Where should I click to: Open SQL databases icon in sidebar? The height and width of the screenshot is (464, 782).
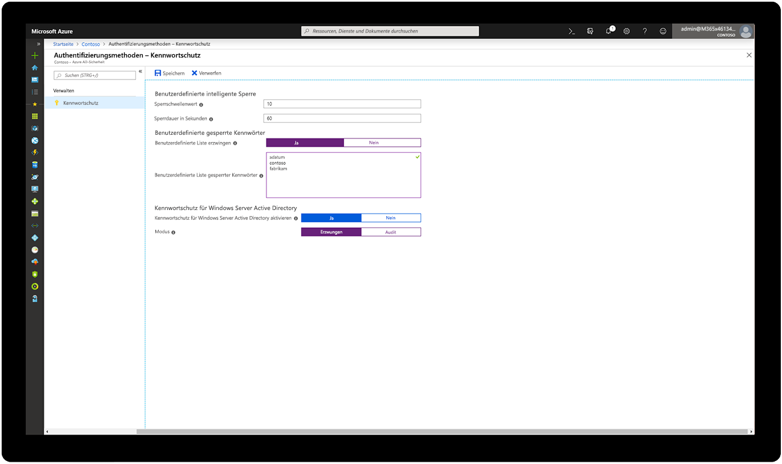35,164
